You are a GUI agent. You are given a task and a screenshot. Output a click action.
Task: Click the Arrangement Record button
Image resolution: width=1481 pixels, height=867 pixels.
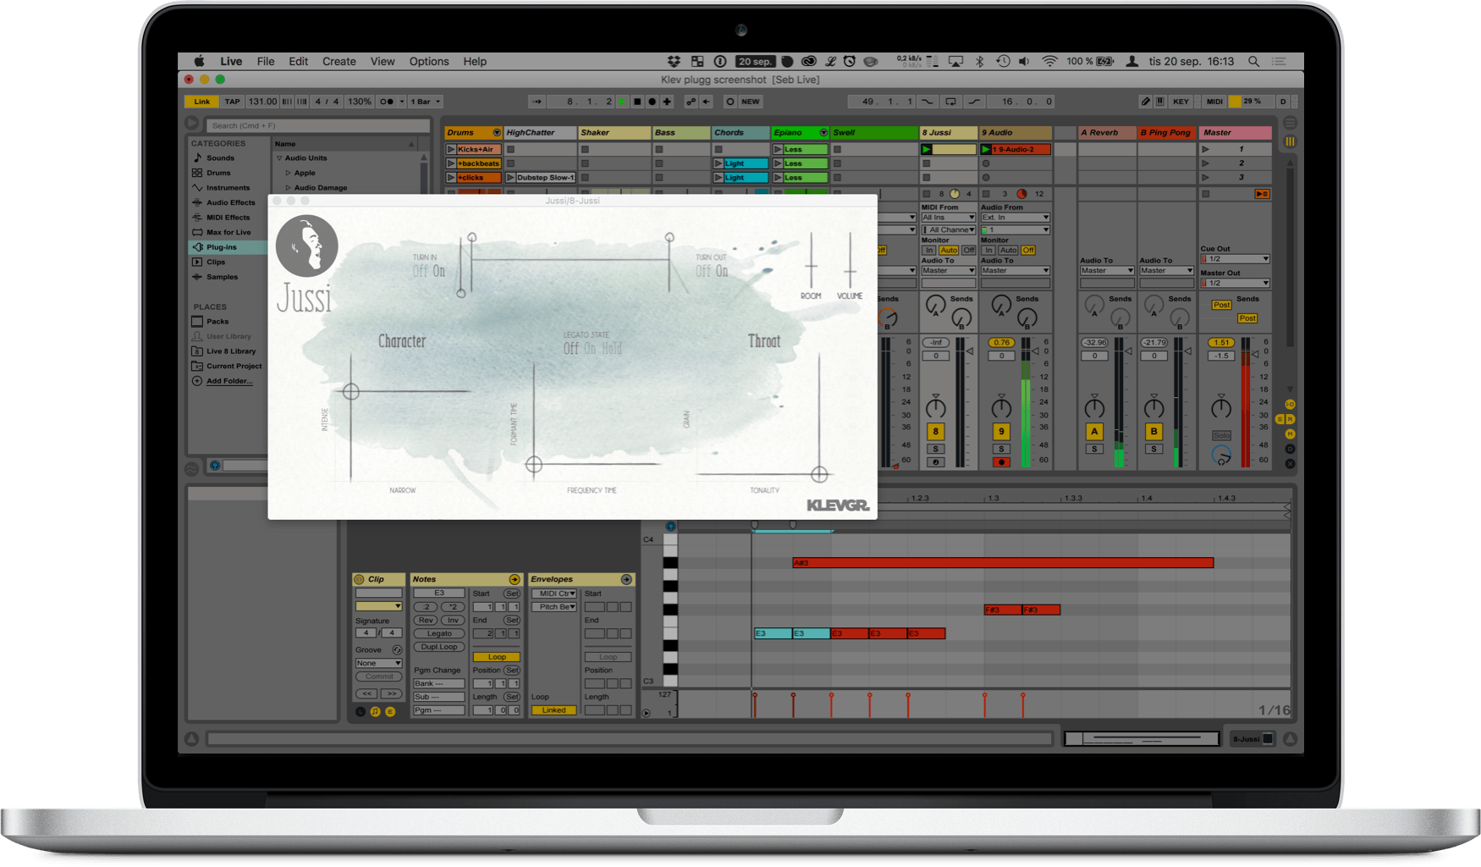point(652,102)
